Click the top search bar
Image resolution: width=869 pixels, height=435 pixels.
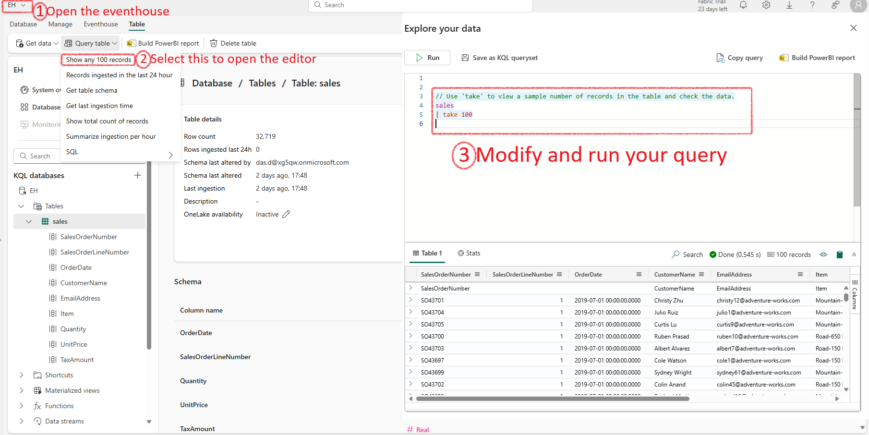click(420, 5)
